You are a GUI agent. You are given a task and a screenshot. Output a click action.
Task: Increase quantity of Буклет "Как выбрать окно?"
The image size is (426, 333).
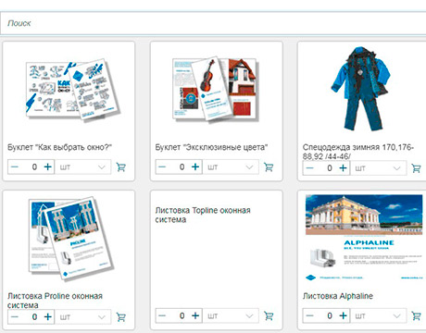(x=47, y=166)
